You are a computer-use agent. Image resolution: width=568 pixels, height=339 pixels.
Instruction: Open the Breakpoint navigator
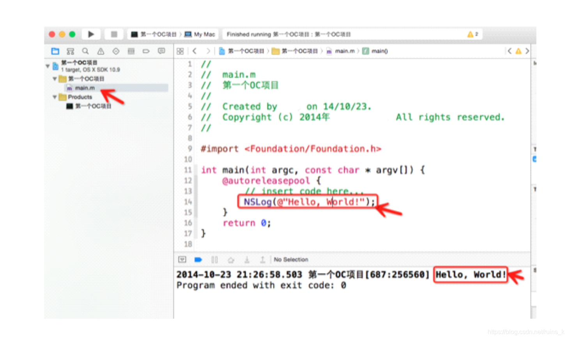pyautogui.click(x=146, y=51)
